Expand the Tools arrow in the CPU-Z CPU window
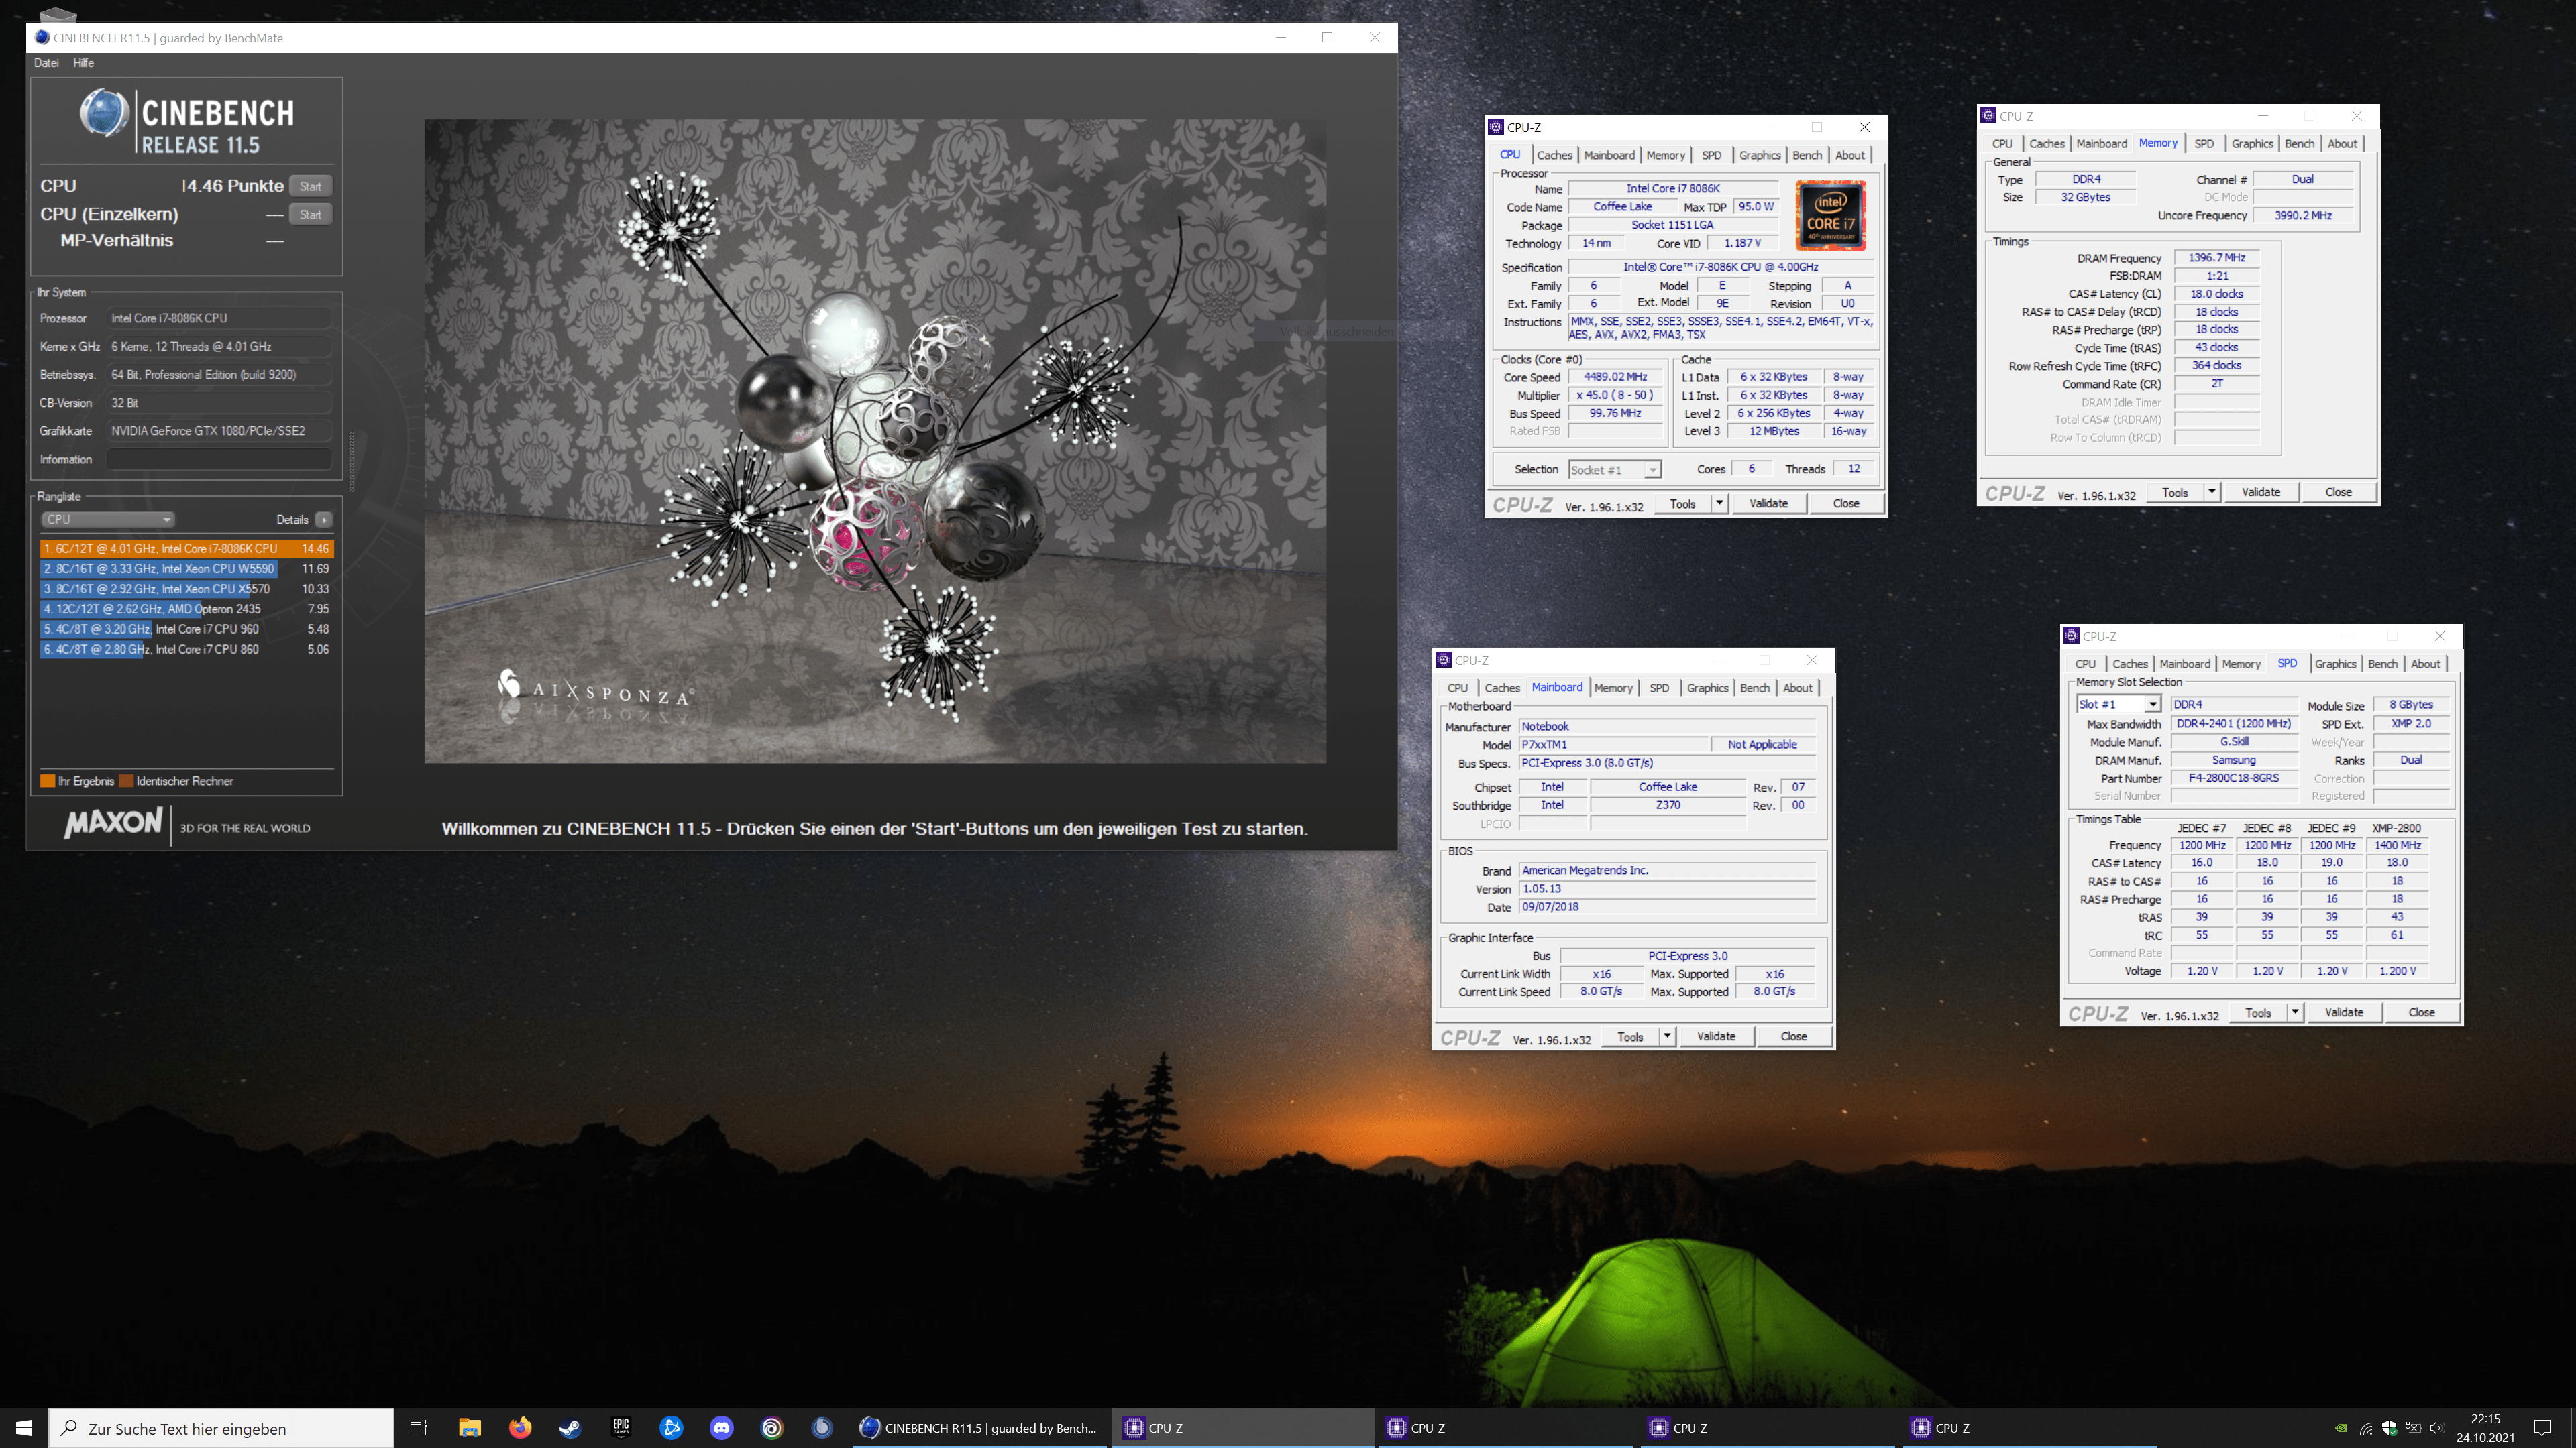The width and height of the screenshot is (2576, 1448). (x=1719, y=503)
